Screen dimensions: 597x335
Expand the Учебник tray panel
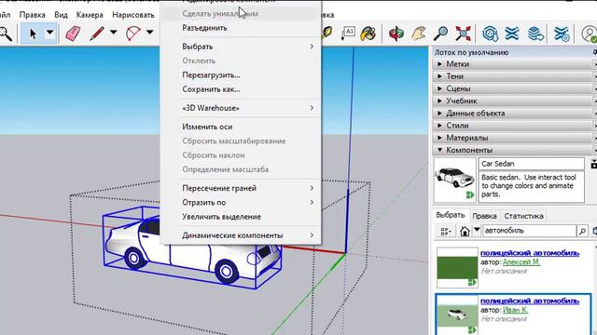tap(514, 100)
